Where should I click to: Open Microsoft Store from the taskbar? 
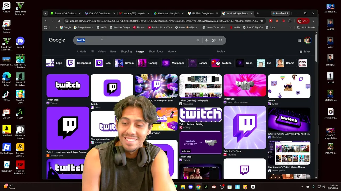(229, 187)
